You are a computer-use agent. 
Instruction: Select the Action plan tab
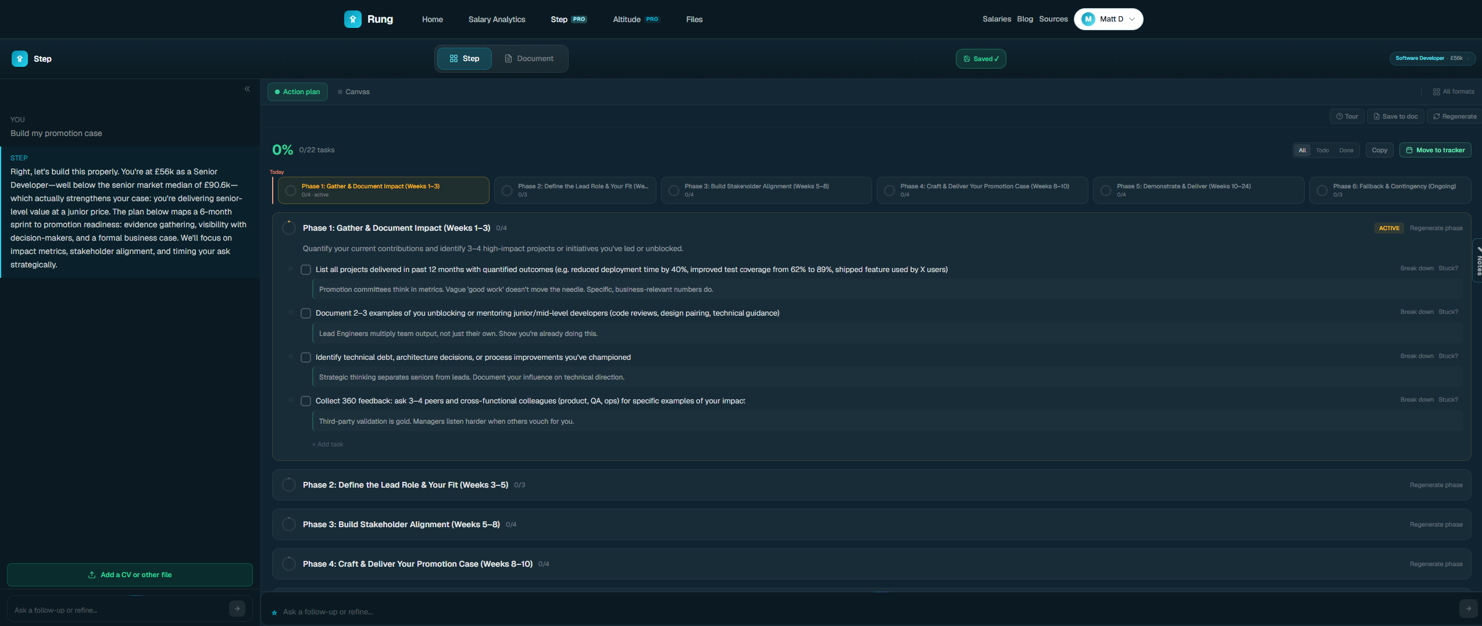pos(298,92)
